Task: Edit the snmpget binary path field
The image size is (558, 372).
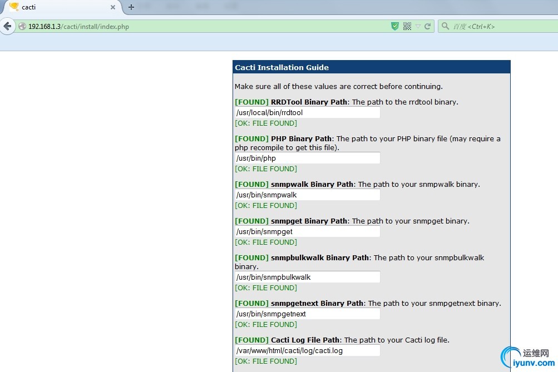Action: coord(307,231)
